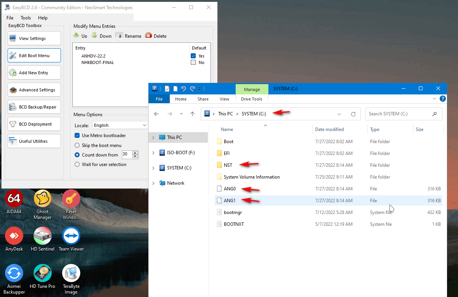The image size is (458, 297).
Task: Open the EasyBCD File menu
Action: coord(10,18)
